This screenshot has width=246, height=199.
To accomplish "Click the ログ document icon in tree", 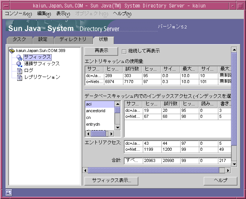I will click(19, 71).
